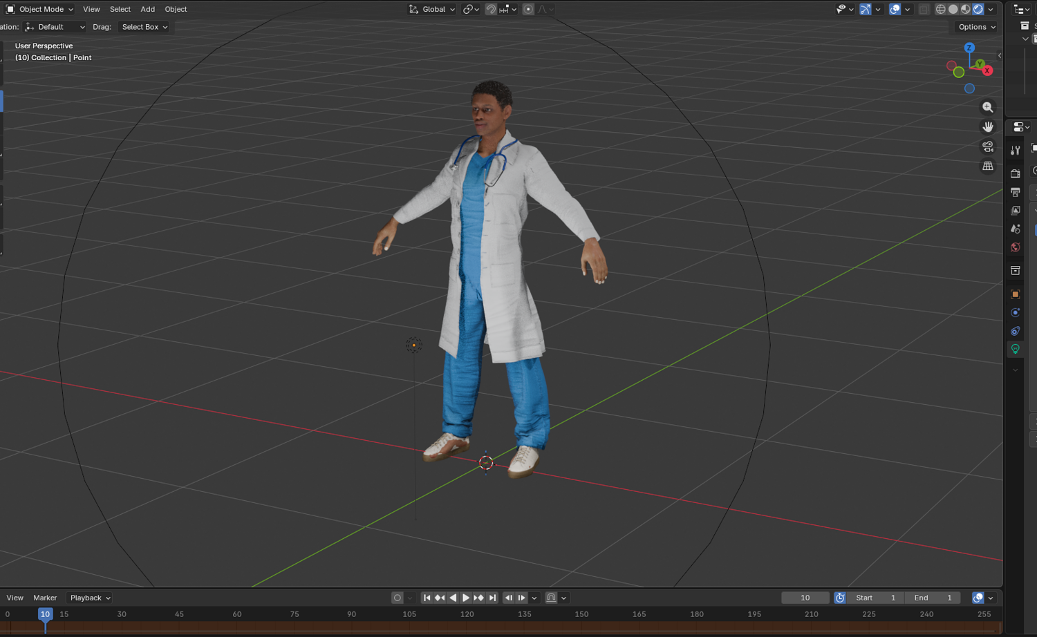Open the transform pivot point dropdown
Screen dimensions: 1037x637
[471, 9]
